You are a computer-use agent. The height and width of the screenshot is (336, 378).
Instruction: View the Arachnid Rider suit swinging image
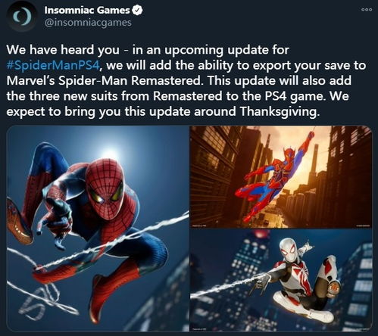pos(281,177)
